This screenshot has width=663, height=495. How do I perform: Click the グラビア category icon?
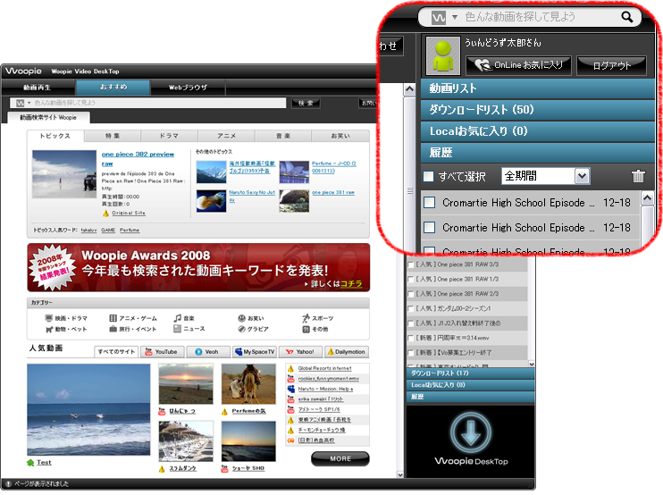pos(241,329)
